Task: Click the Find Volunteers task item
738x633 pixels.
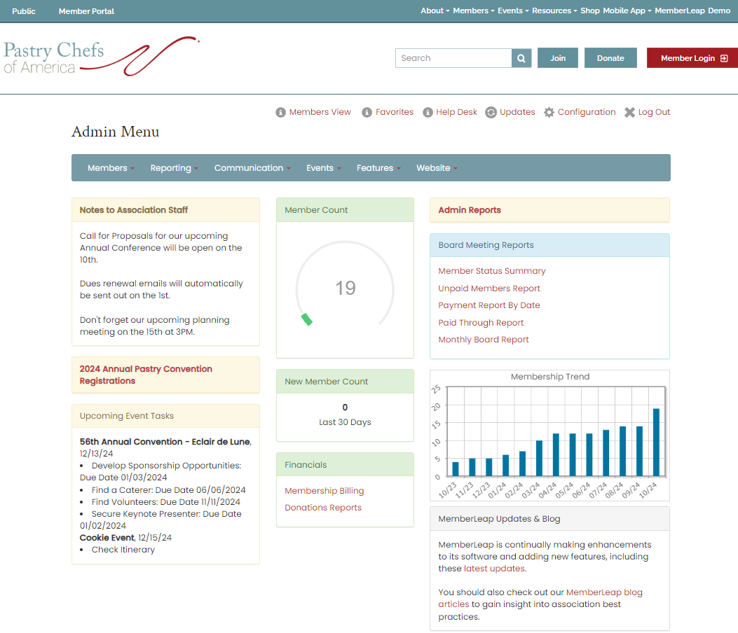Action: 165,502
